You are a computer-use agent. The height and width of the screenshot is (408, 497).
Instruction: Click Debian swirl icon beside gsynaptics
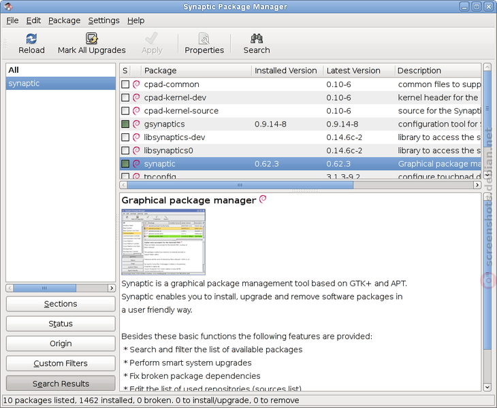click(x=136, y=124)
